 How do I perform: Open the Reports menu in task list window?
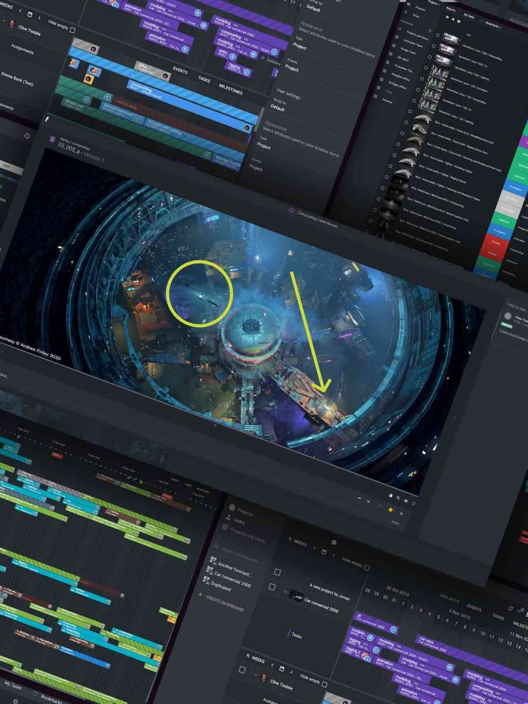coord(451,9)
